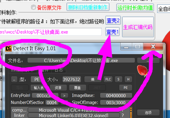Click the > button next to EntryPoint

64,96
